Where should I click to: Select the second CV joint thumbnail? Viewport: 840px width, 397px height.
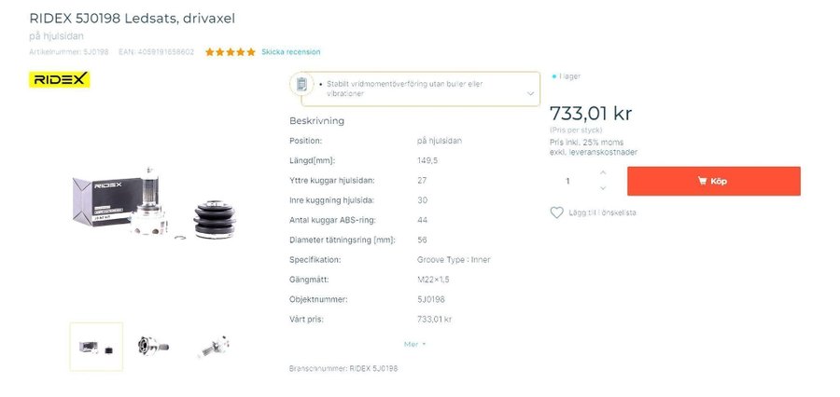click(x=153, y=347)
